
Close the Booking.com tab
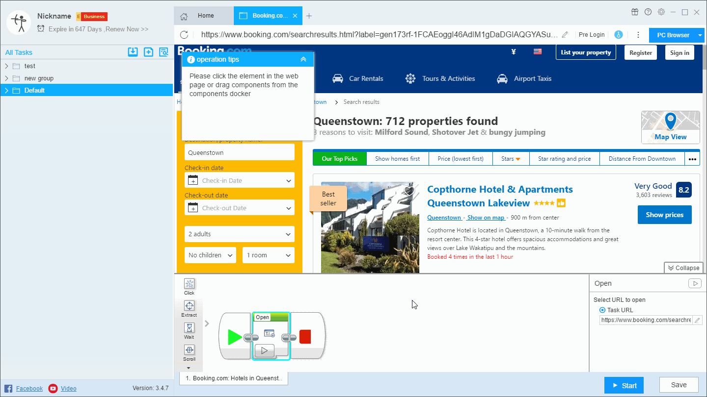click(x=295, y=16)
